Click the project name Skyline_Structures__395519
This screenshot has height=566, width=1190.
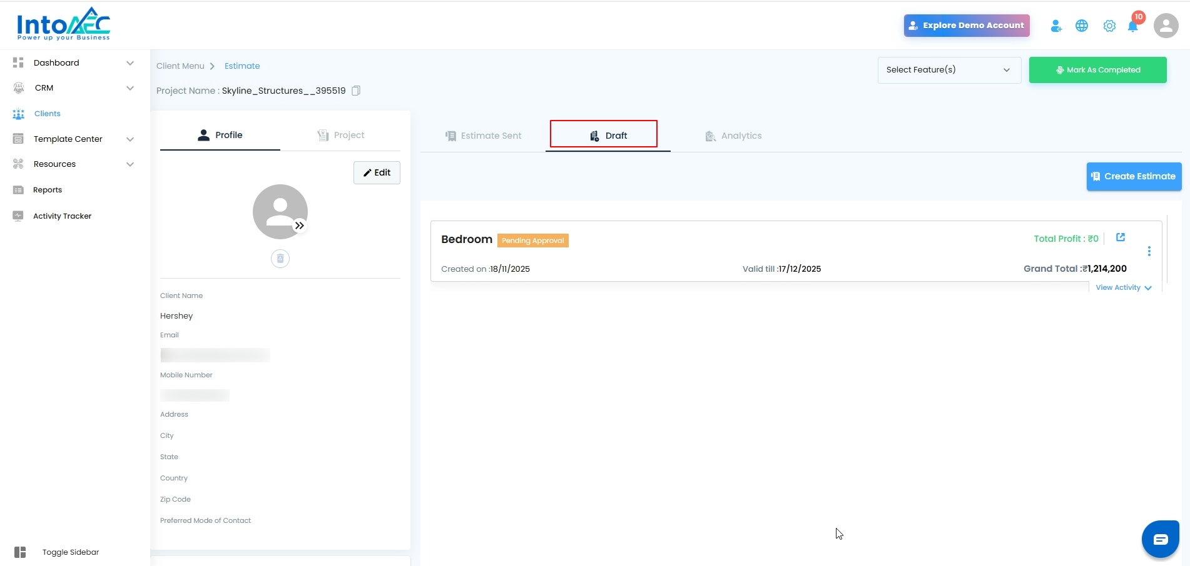284,91
